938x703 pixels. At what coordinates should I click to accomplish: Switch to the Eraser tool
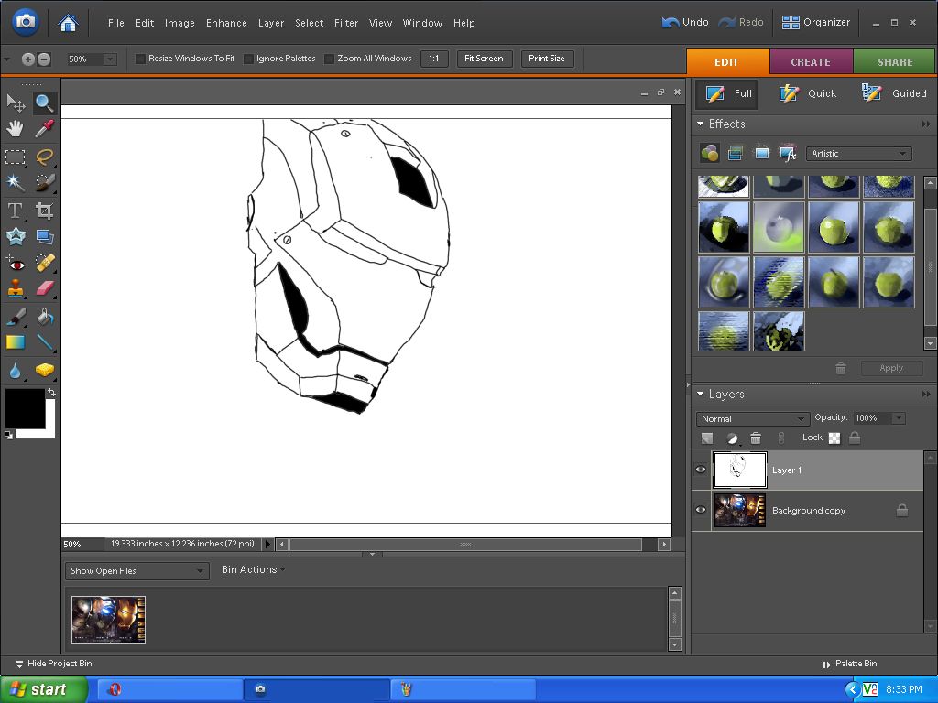coord(44,289)
